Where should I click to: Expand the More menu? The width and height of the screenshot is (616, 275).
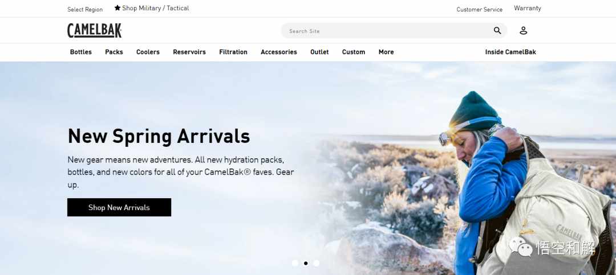coord(386,52)
